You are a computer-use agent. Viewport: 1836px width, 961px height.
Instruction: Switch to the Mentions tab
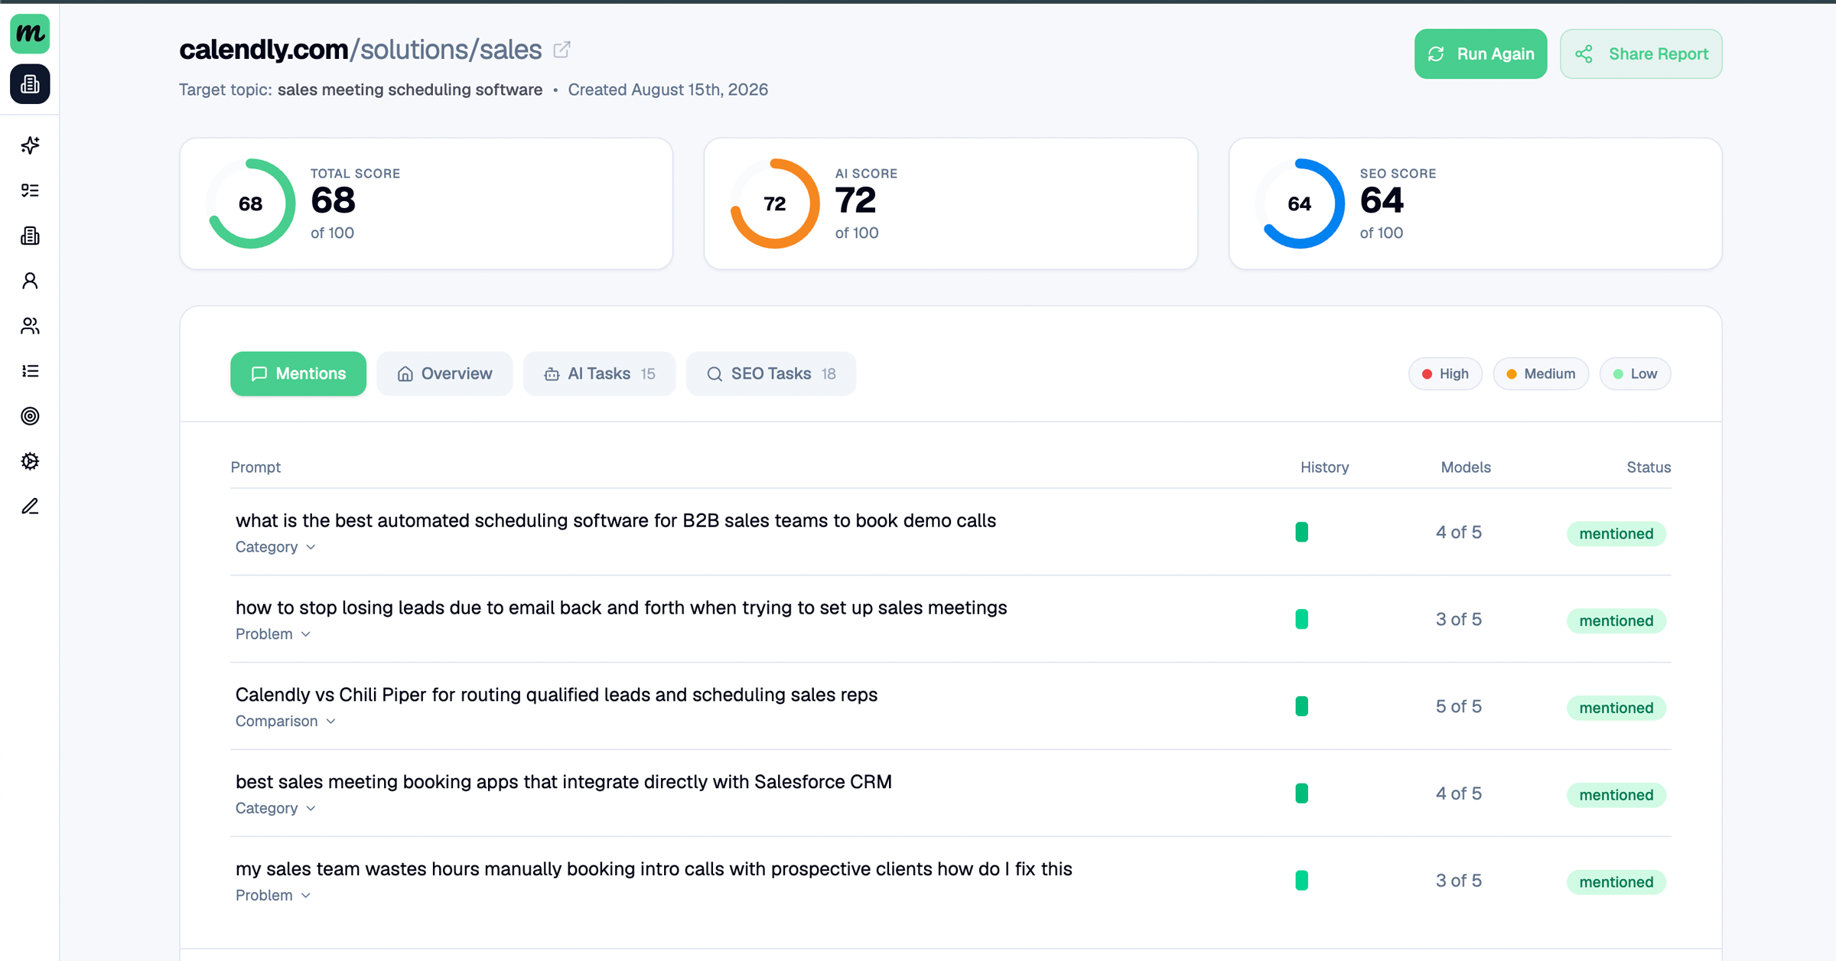[x=298, y=374]
